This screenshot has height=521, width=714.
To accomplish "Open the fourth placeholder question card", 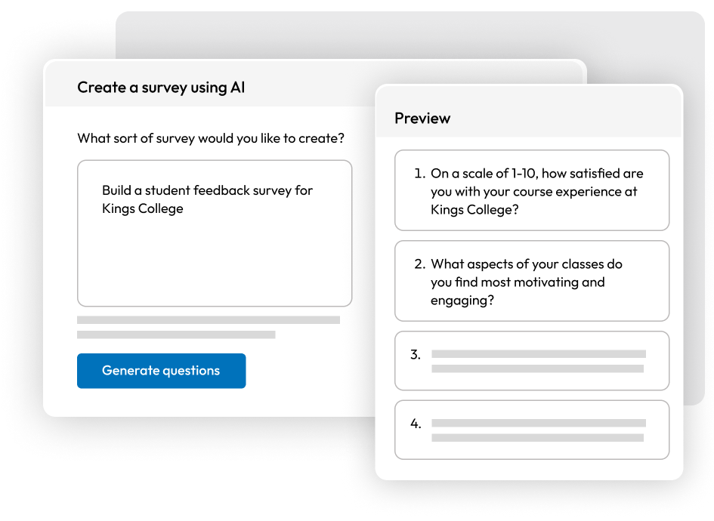I will 532,430.
